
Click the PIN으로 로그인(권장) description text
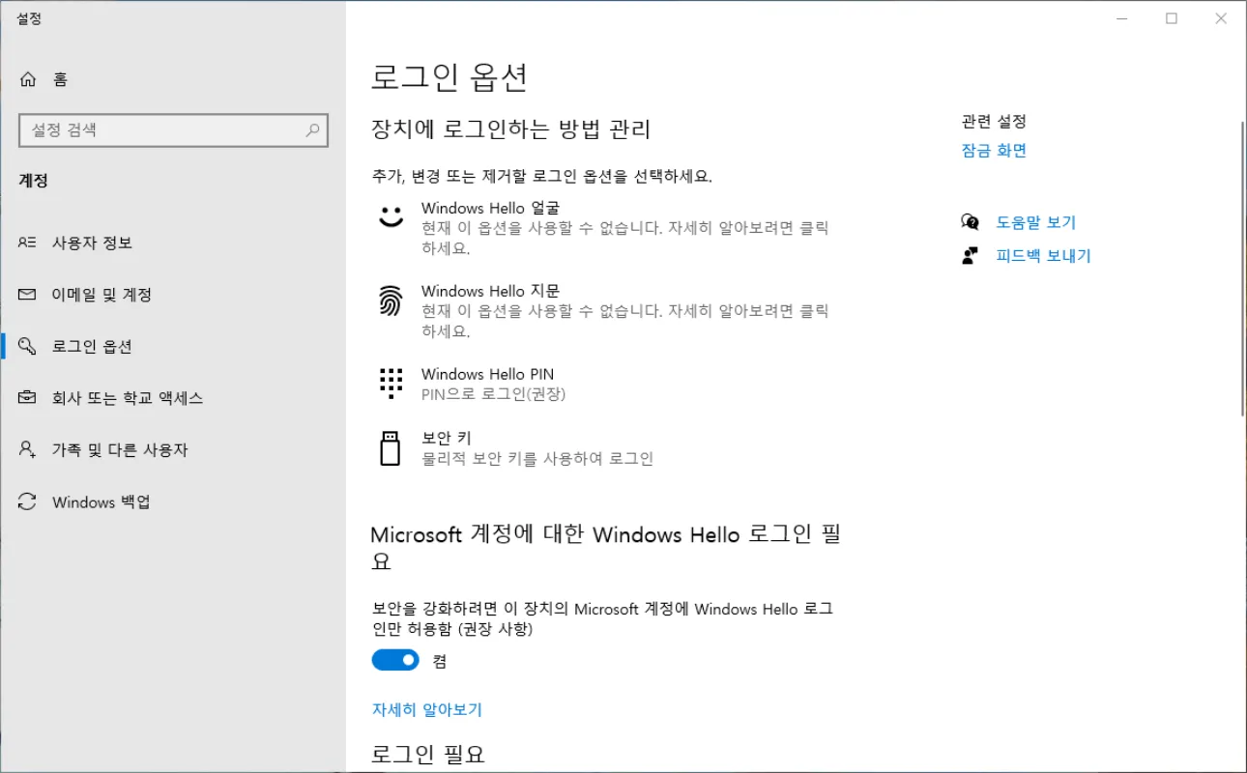(493, 394)
